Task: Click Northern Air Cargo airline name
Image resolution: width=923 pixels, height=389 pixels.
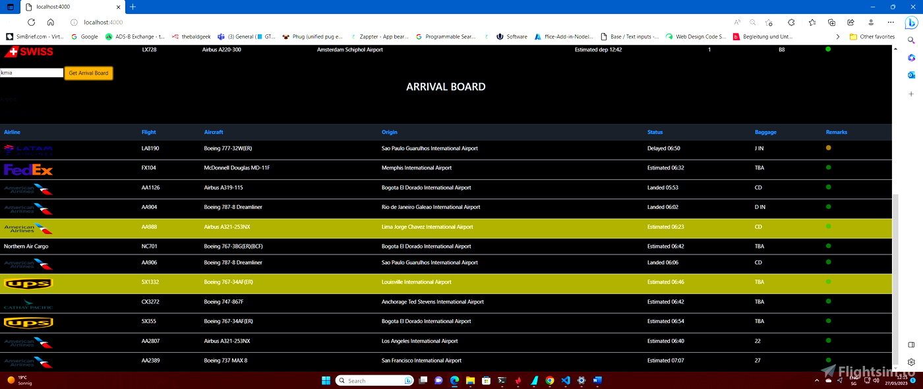Action: (26, 247)
